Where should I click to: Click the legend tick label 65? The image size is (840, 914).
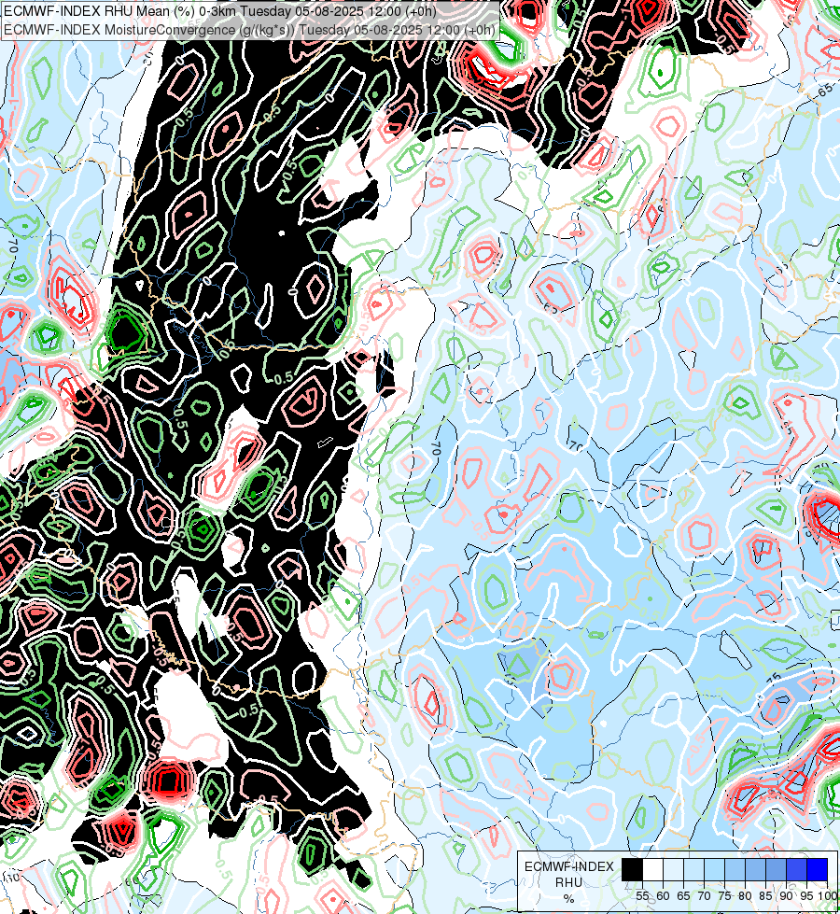tap(683, 896)
